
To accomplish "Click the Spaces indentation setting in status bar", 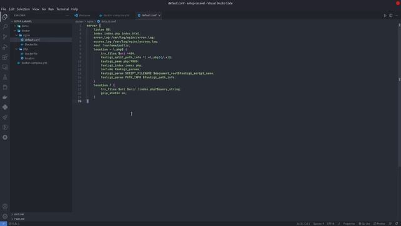I will click(318, 223).
